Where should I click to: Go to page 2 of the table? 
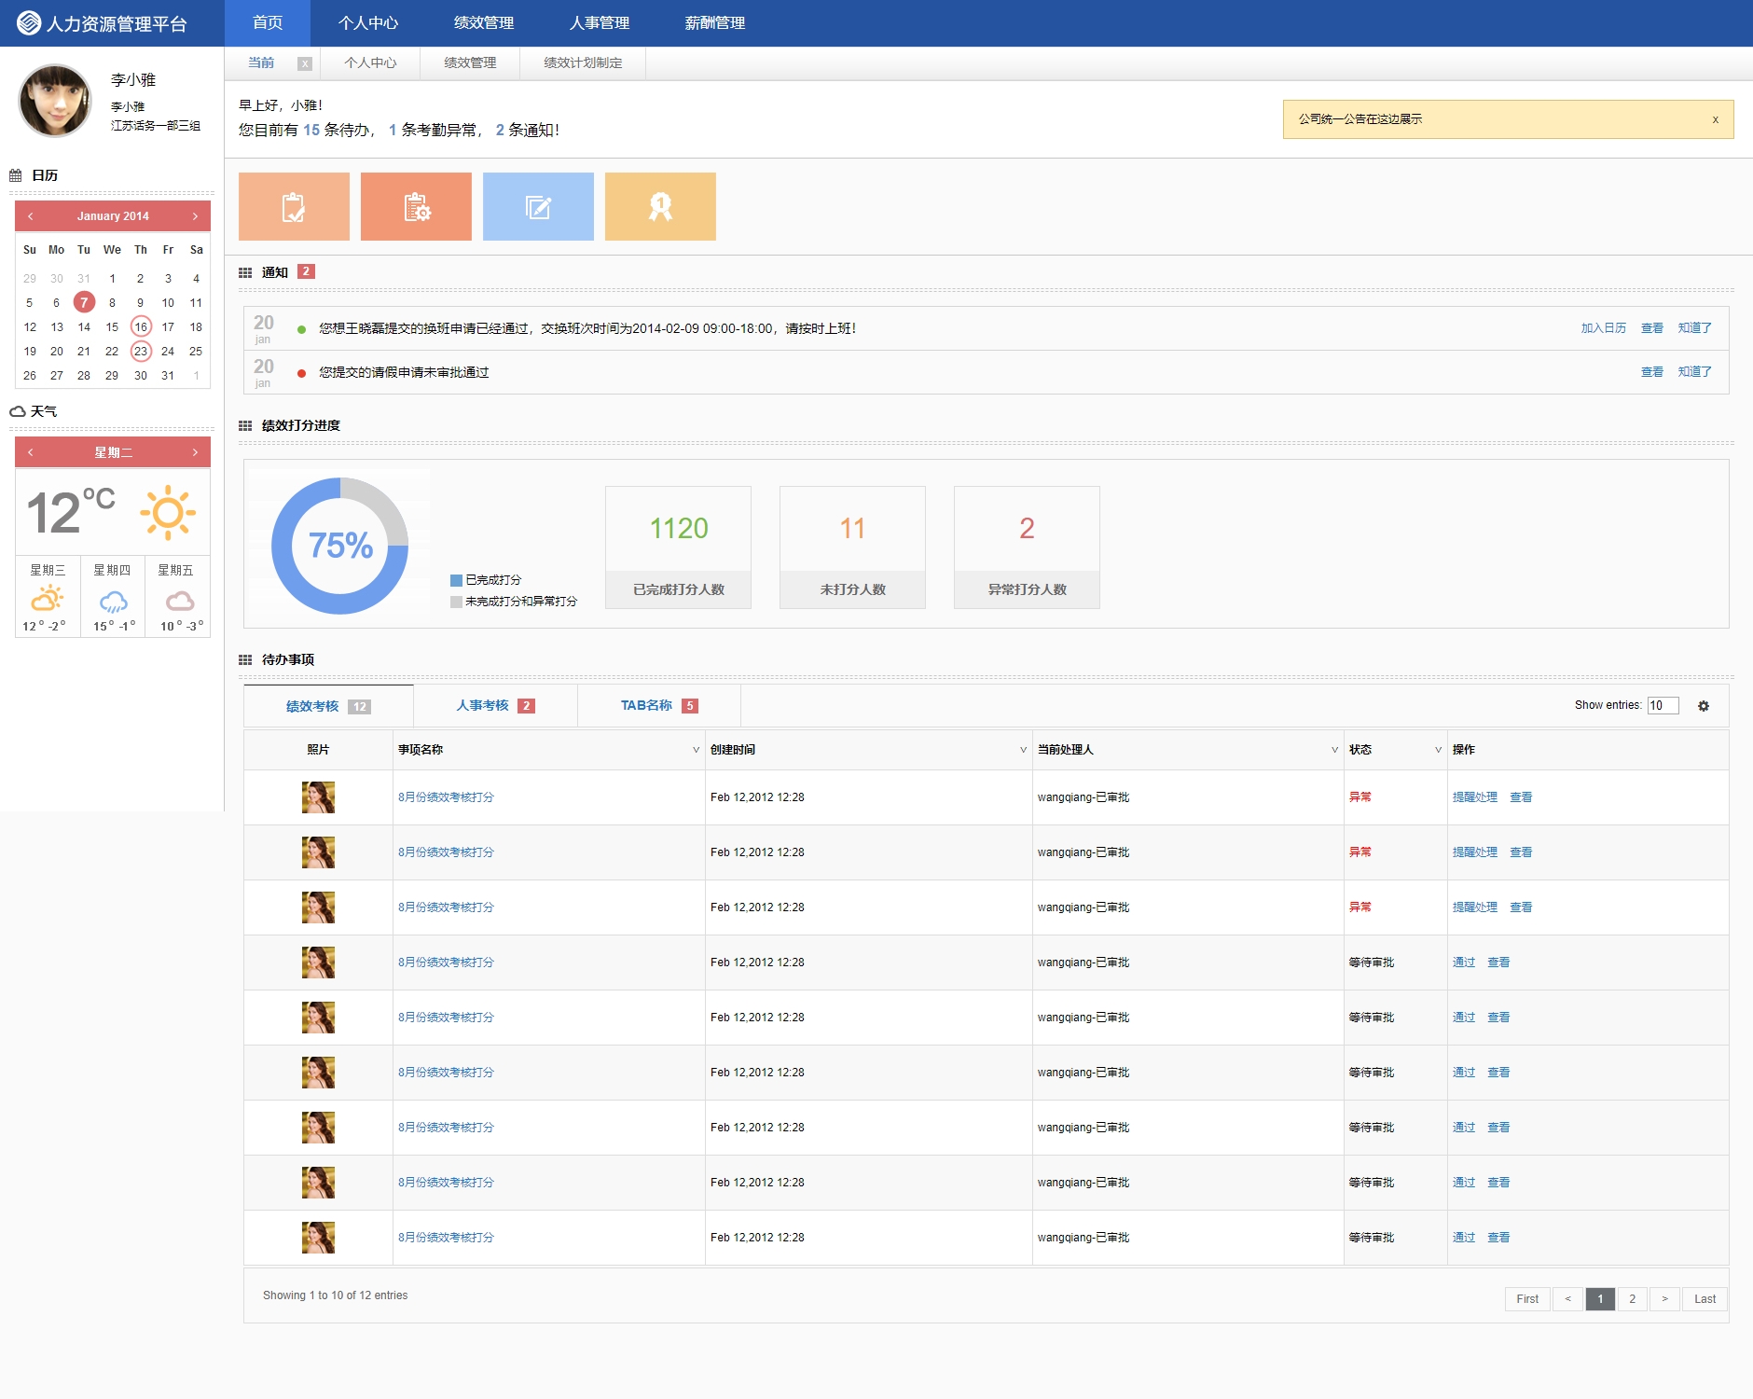[x=1632, y=1298]
